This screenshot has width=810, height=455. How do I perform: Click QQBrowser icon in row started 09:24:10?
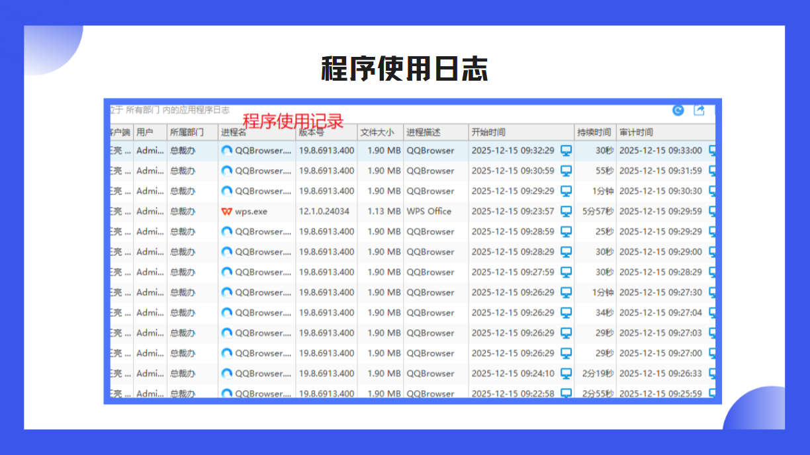[x=227, y=374]
